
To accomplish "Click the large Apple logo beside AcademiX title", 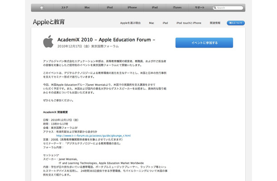I will click(48, 41).
